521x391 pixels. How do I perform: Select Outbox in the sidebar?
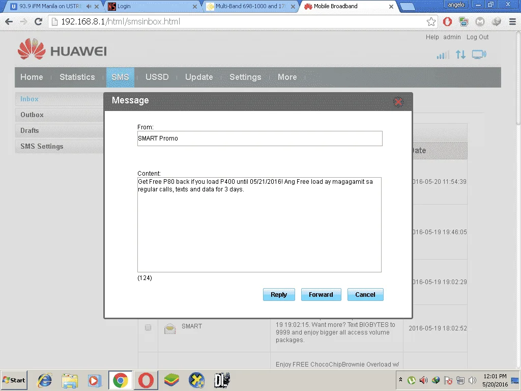tap(59, 115)
